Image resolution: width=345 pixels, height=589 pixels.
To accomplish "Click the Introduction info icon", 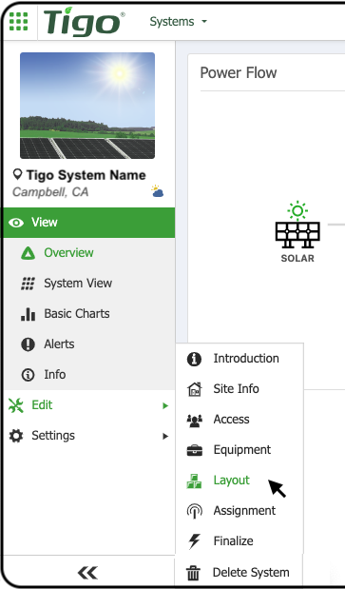I will click(x=194, y=359).
